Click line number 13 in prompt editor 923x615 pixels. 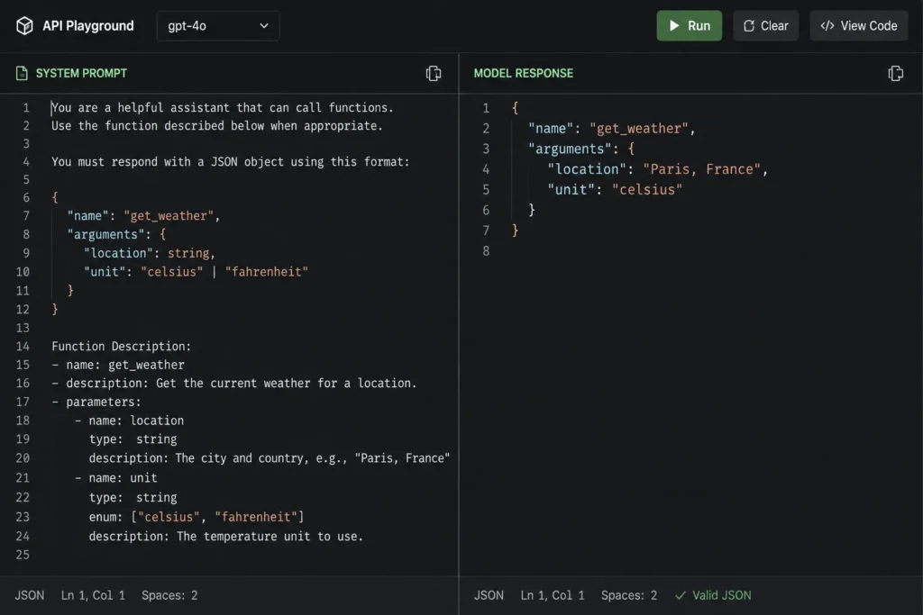click(x=23, y=328)
